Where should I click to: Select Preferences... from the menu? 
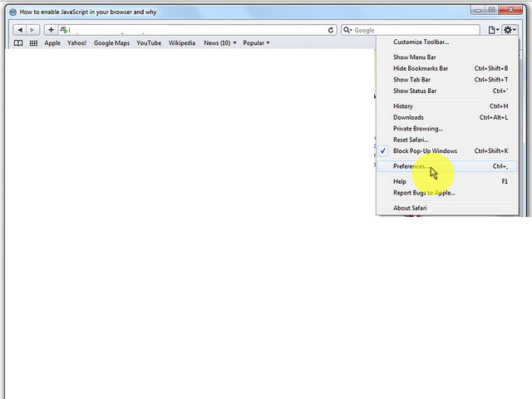pyautogui.click(x=410, y=166)
